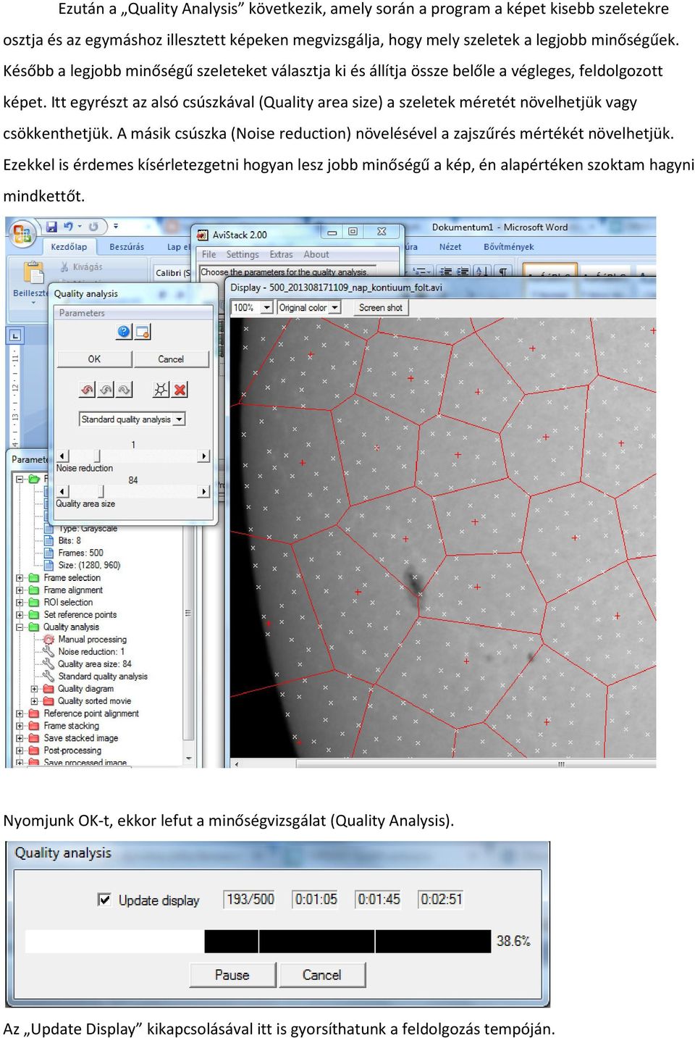Click the gray undo arrow in Parameters
The image size is (695, 1038).
tap(106, 390)
